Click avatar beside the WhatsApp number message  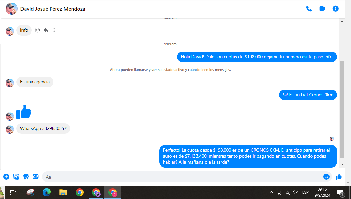(x=10, y=130)
